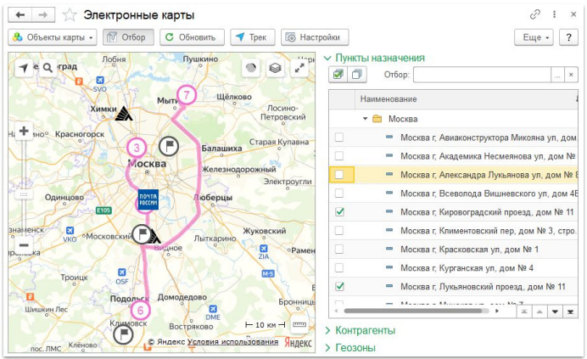Open the three-dot window menu
The width and height of the screenshot is (587, 359).
pos(555,14)
